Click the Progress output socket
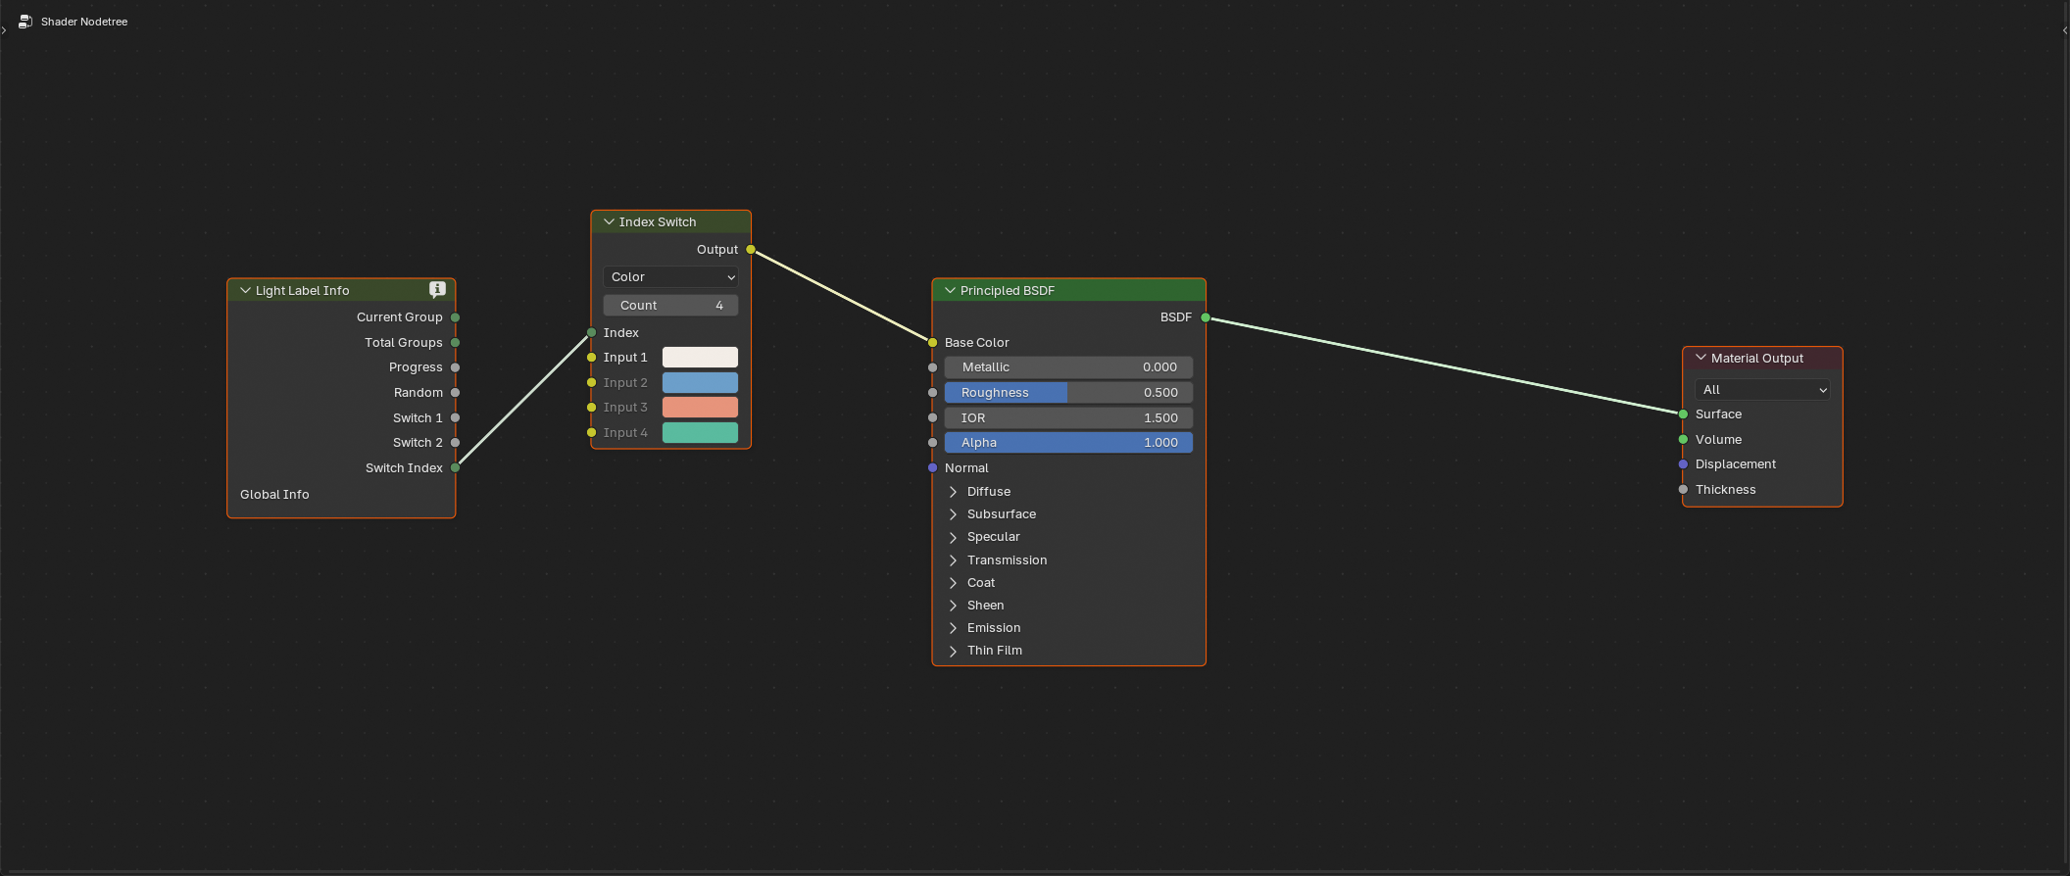 pyautogui.click(x=455, y=367)
